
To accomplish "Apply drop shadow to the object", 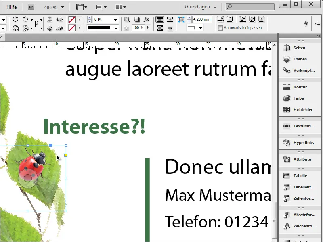I will (136, 19).
